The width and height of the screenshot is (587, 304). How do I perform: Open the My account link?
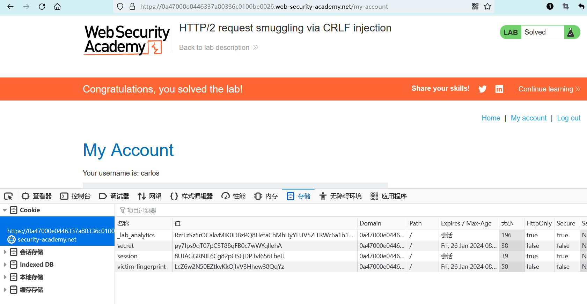(x=529, y=118)
